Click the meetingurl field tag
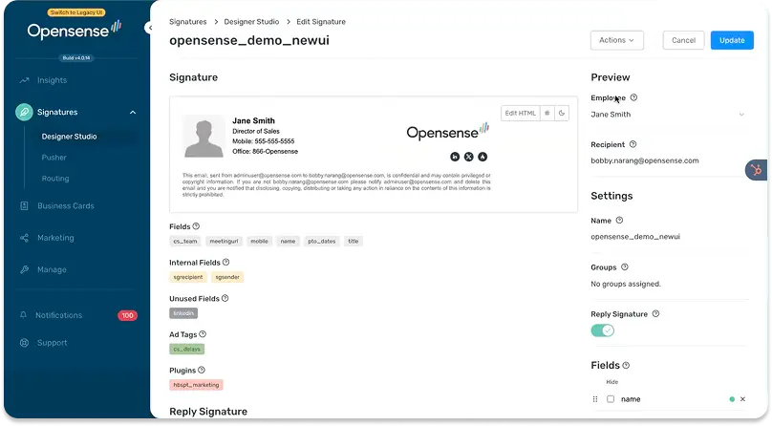 (x=224, y=241)
